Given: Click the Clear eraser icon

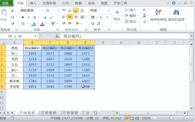Looking at the screenshot, I should 144,21.
